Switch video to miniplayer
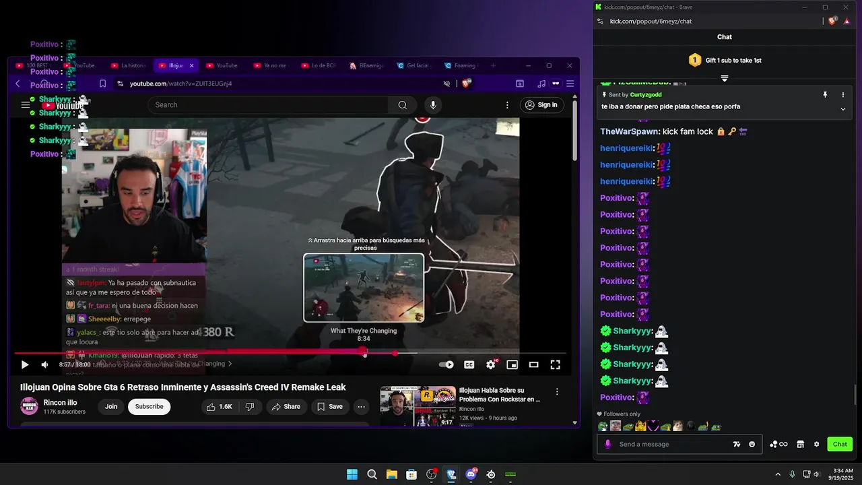This screenshot has height=485, width=862. [x=512, y=364]
